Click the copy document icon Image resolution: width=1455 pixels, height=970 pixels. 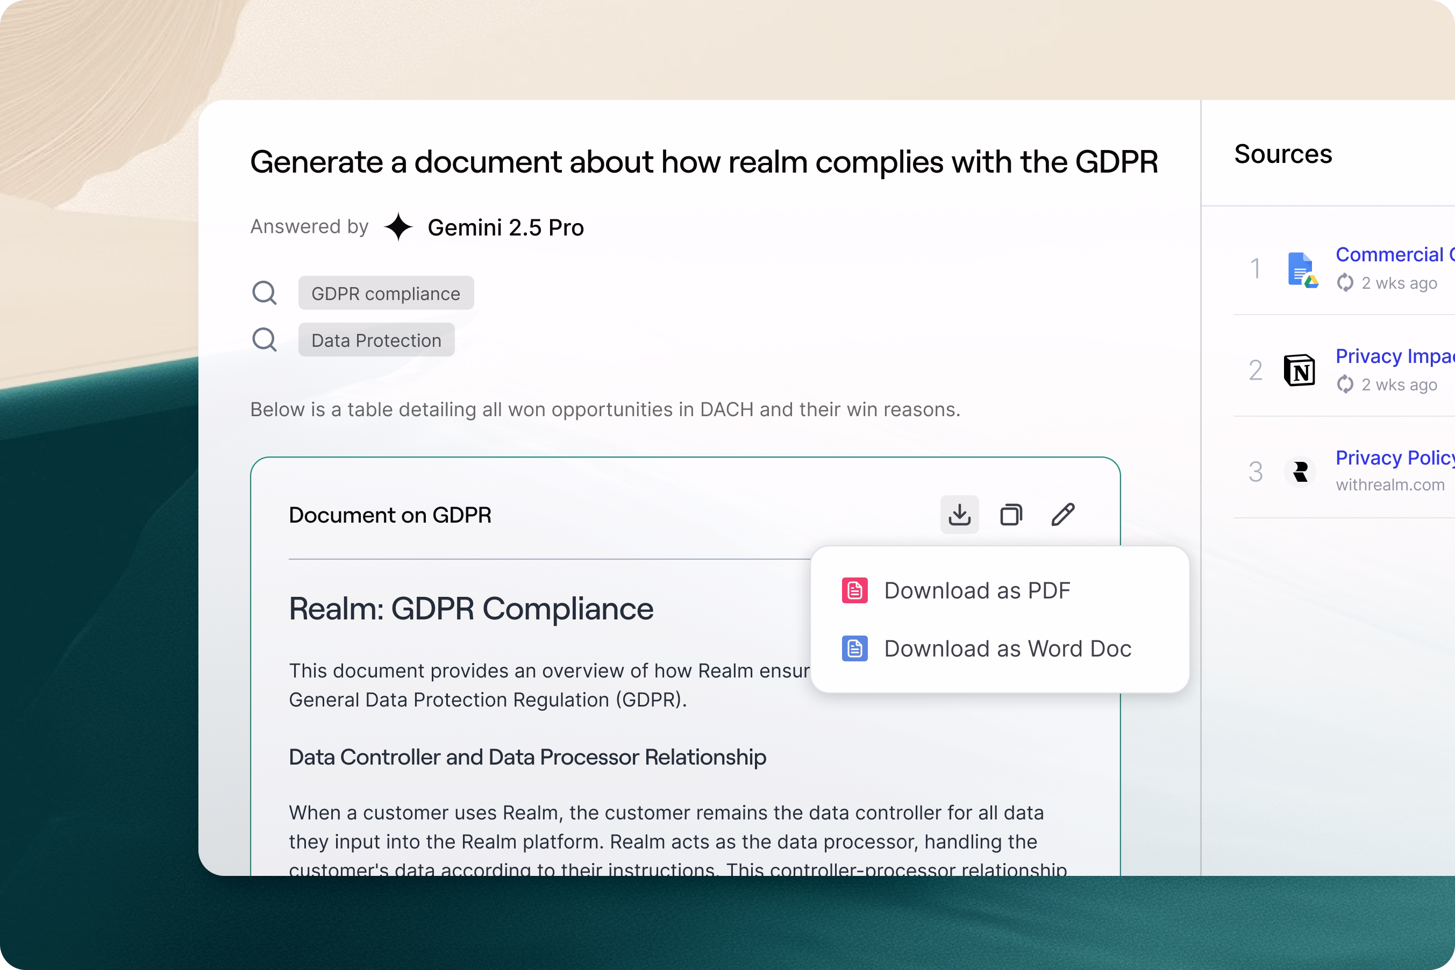[x=1011, y=515]
